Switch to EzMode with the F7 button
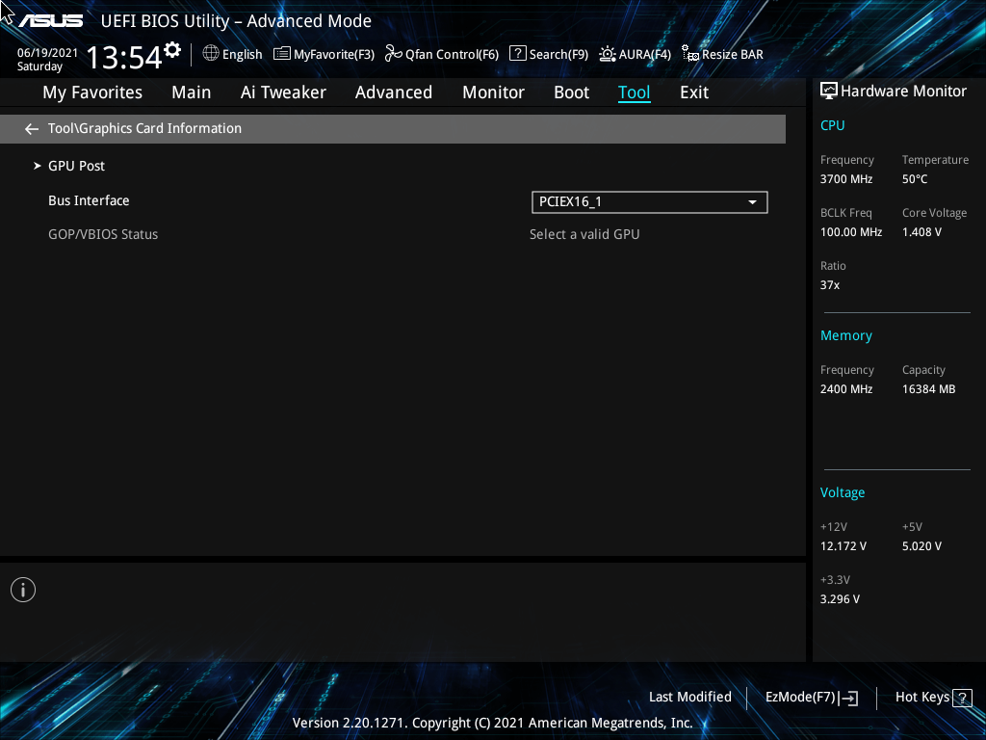Viewport: 986px width, 740px height. 810,697
